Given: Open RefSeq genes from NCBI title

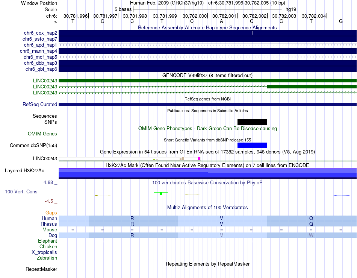Looking at the screenshot, I should click(207, 99).
